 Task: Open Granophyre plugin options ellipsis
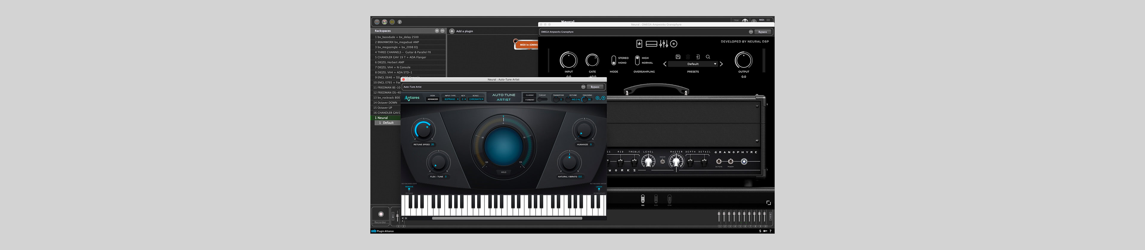pyautogui.click(x=751, y=32)
